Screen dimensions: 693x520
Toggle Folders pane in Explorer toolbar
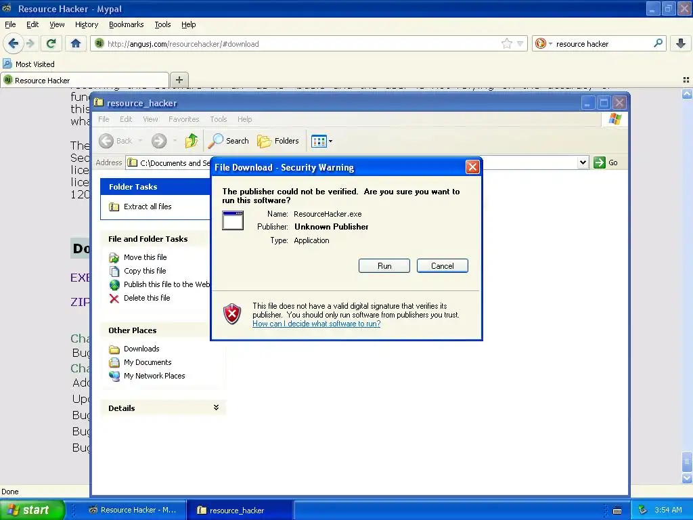coord(277,141)
